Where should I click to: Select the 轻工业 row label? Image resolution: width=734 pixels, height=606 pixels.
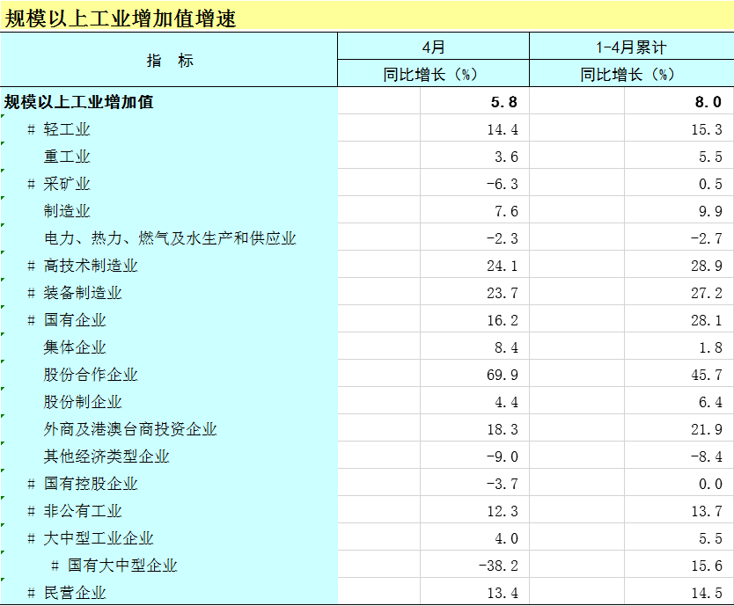pyautogui.click(x=67, y=129)
